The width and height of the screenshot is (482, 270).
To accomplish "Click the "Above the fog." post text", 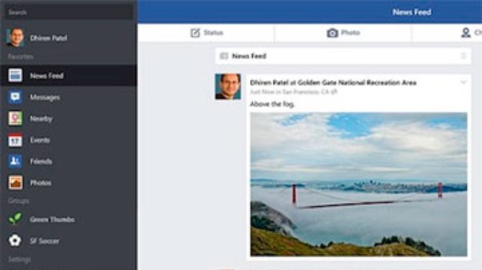I will (272, 105).
